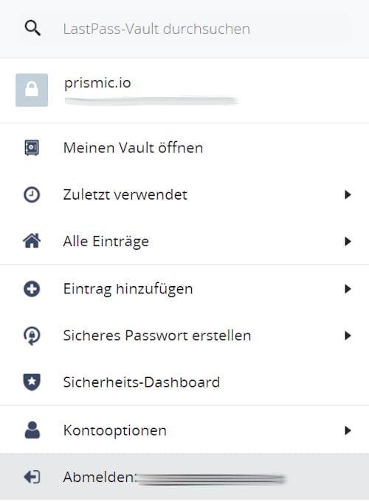Click the password generator lock icon
Viewport: 369px width, 502px height.
pos(32,336)
